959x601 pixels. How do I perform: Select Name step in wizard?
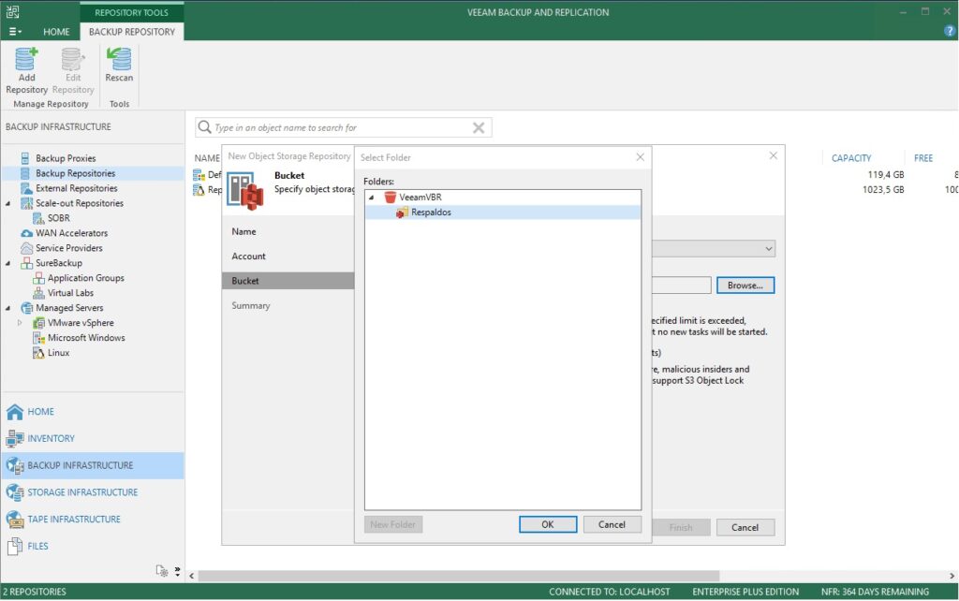(x=244, y=232)
